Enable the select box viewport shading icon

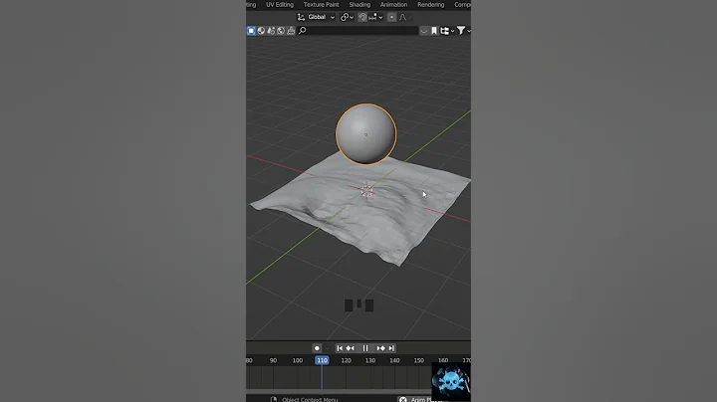point(251,31)
